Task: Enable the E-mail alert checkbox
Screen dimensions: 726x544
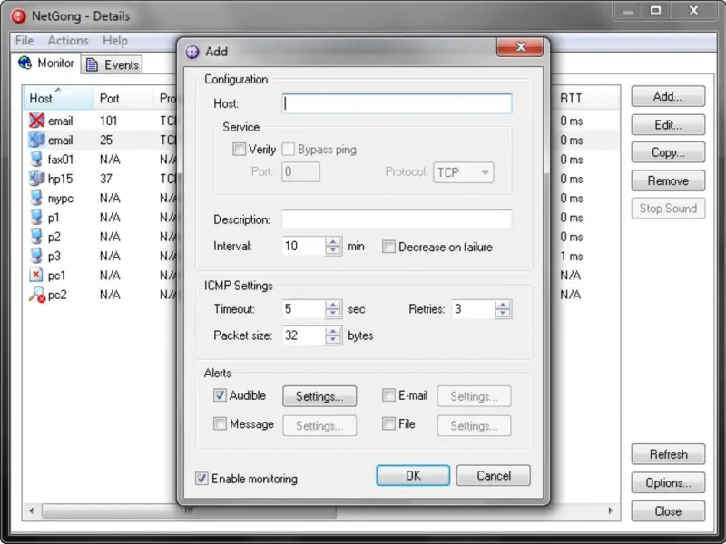Action: tap(388, 395)
